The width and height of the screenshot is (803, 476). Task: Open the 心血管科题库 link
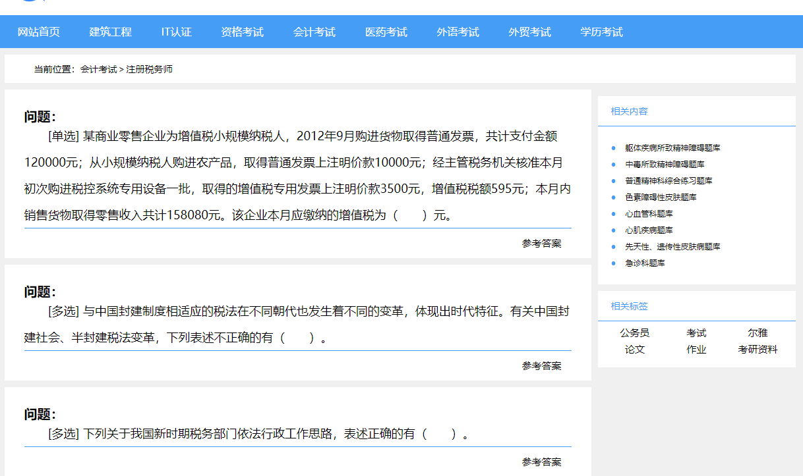649,214
